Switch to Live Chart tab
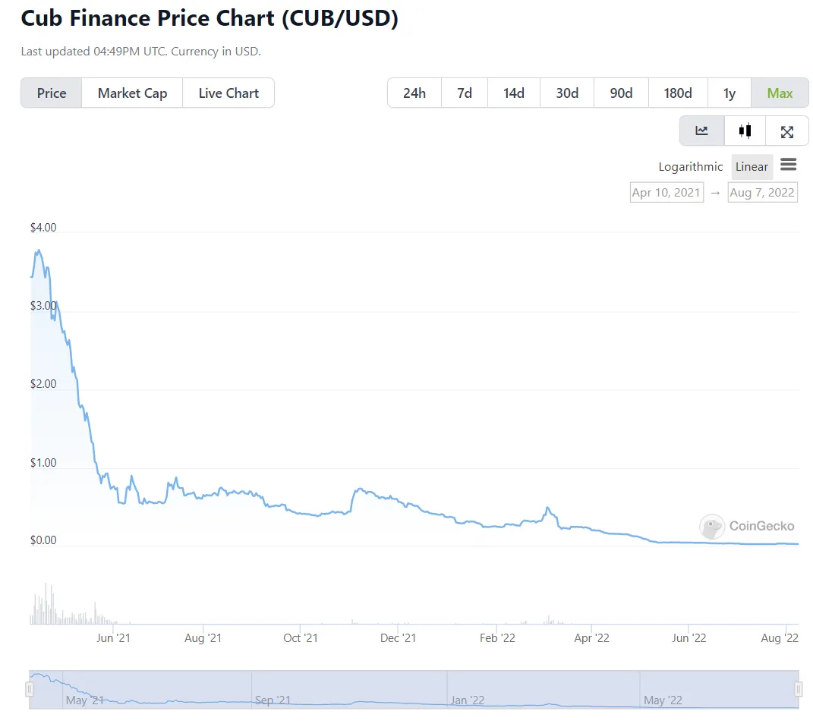Screen dimensions: 813x727 [228, 93]
